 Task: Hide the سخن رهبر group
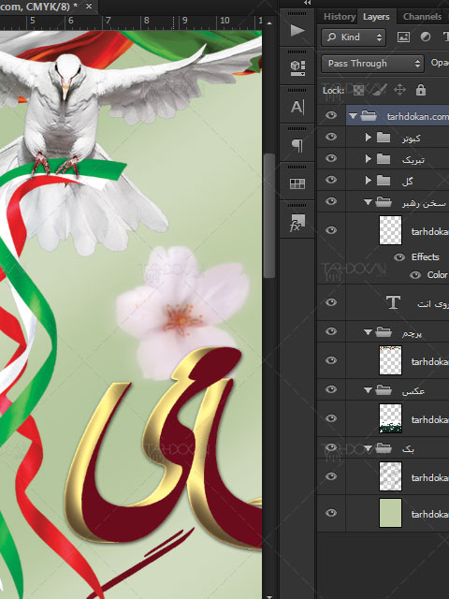click(x=331, y=201)
